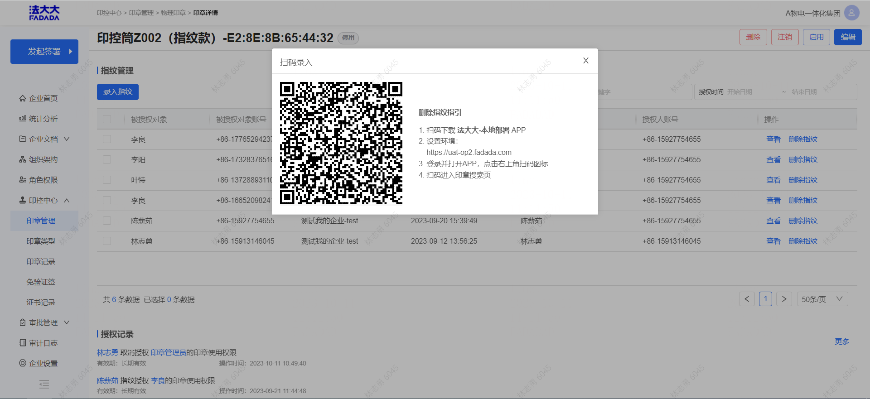Click the 组织架构 hierarchy icon

pos(23,159)
